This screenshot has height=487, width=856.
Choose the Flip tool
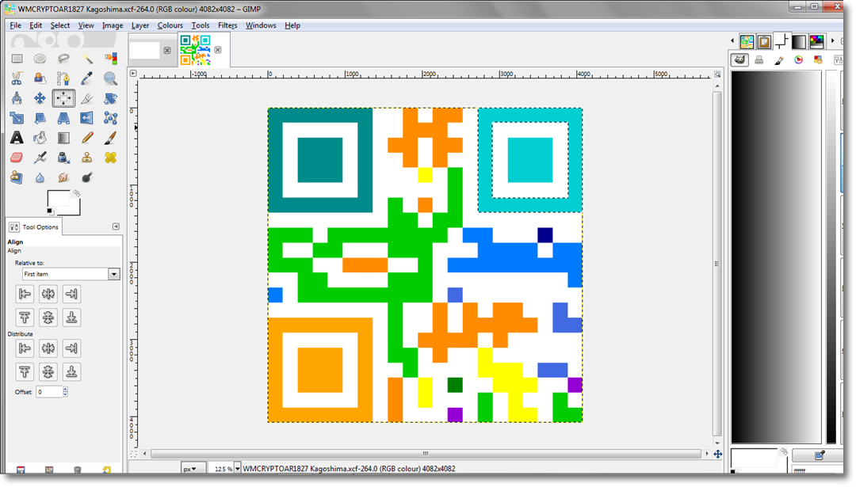pos(87,118)
